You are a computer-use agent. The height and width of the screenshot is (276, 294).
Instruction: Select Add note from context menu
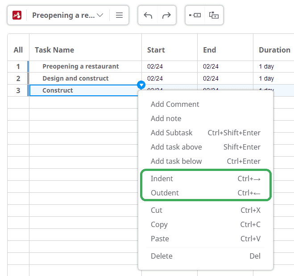point(166,118)
